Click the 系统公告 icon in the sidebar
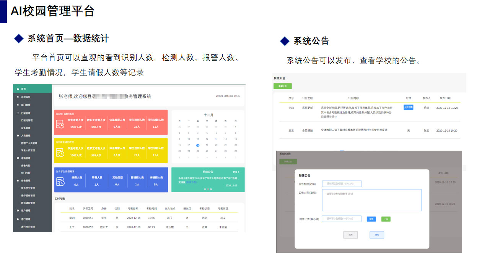The height and width of the screenshot is (267, 482). coord(18,97)
